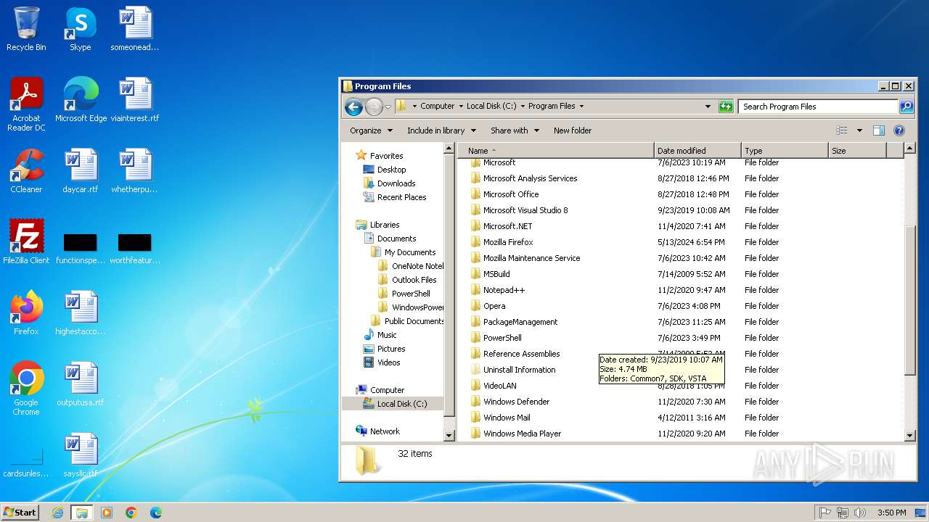
Task: Select the Windows Media Player folder
Action: click(x=522, y=434)
